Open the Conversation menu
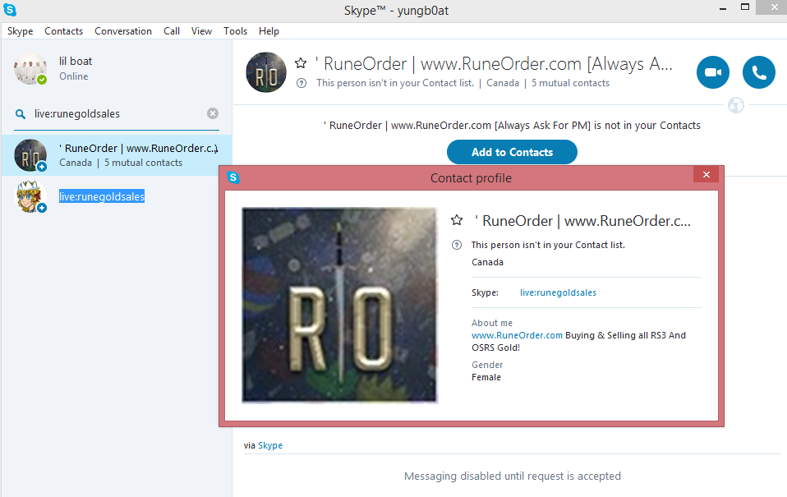This screenshot has height=497, width=787. click(123, 31)
